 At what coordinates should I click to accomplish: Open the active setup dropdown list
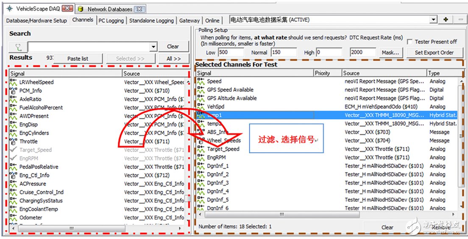(x=434, y=19)
